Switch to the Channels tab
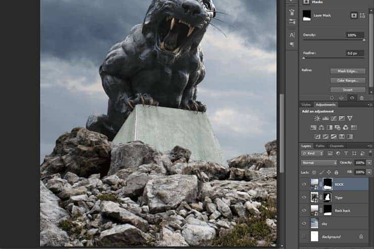The width and height of the screenshot is (374, 249). coord(337,146)
